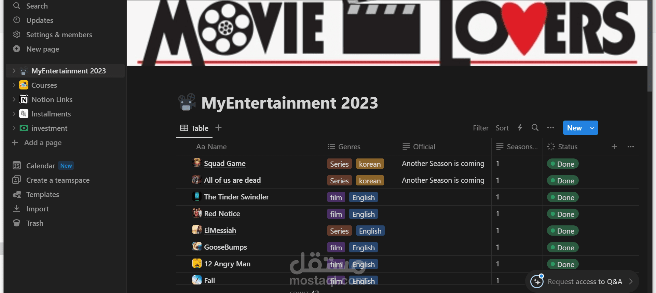
Task: Open the Updates clock icon
Action: (x=16, y=20)
